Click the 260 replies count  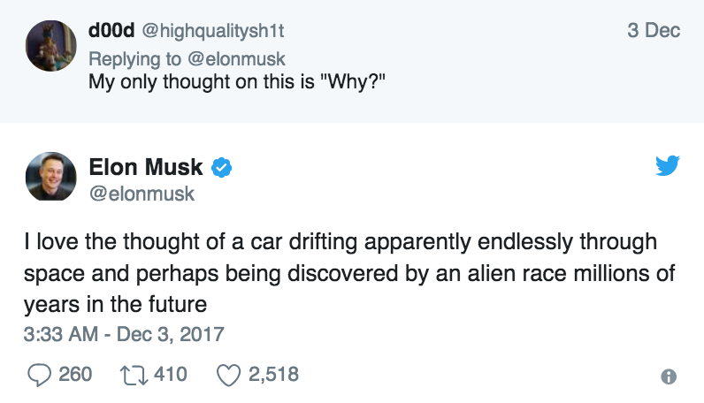pos(75,375)
